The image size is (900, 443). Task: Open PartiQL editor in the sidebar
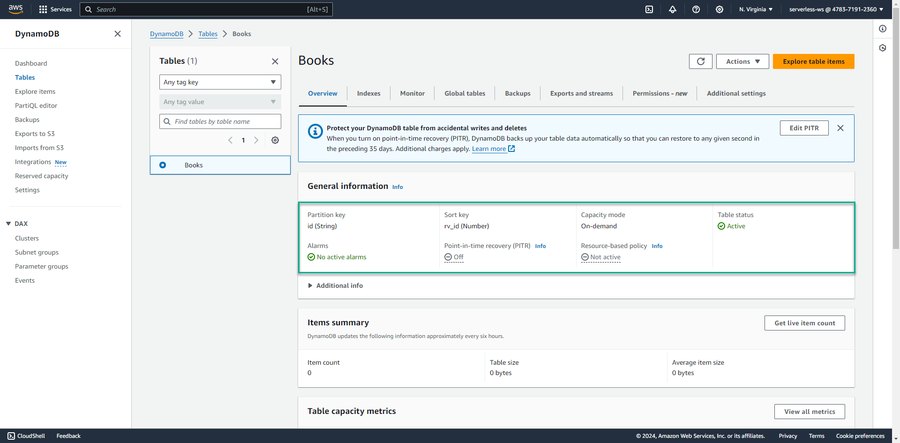click(36, 105)
